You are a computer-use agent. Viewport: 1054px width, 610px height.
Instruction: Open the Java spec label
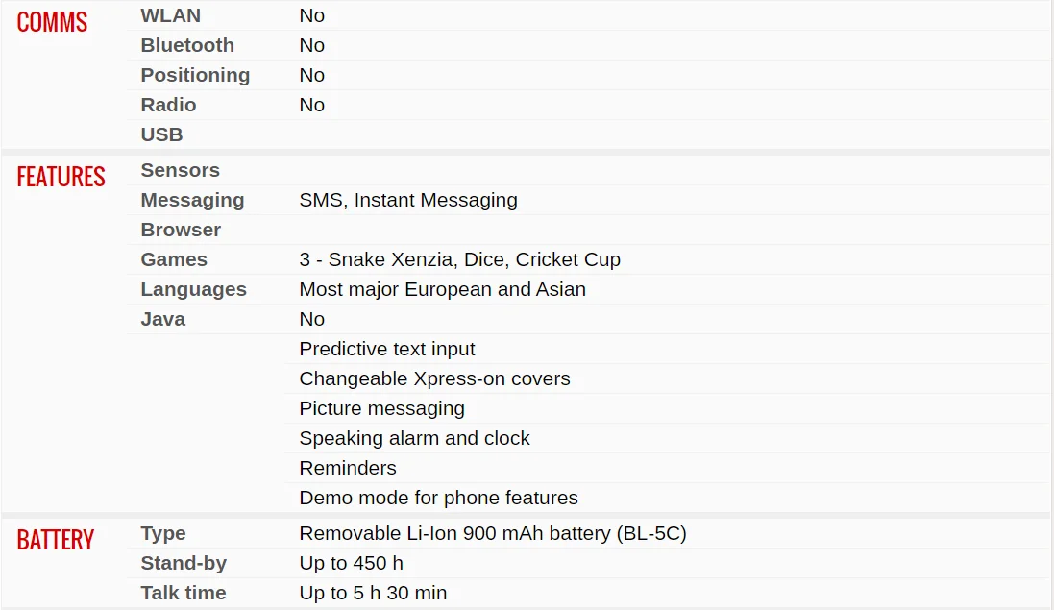point(162,319)
